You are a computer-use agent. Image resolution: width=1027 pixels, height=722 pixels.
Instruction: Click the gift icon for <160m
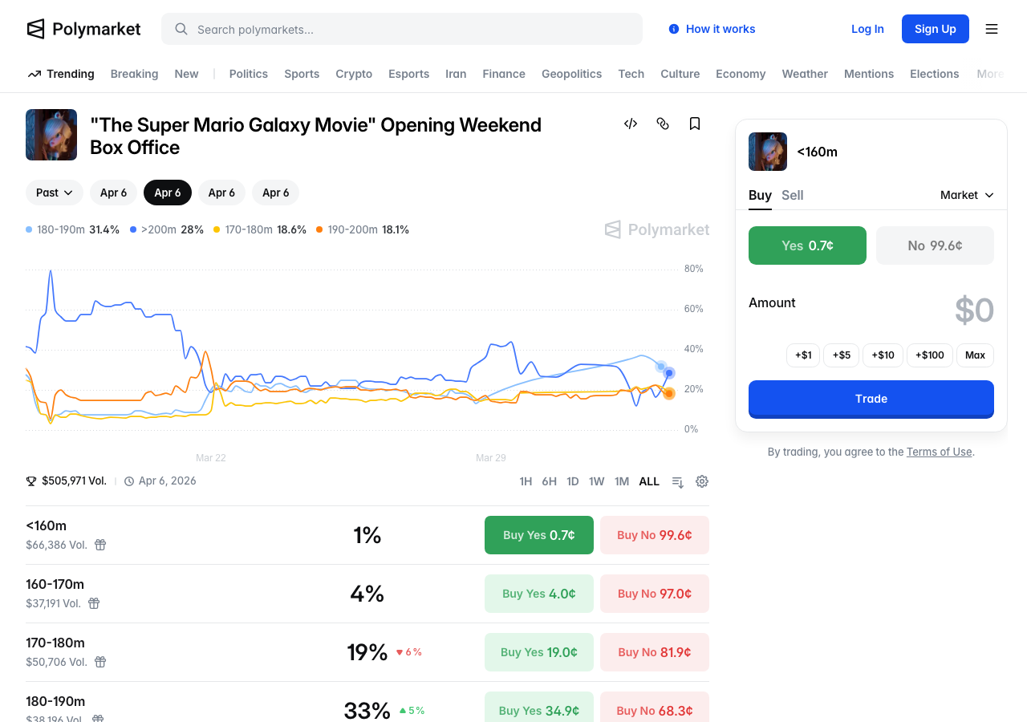(100, 545)
